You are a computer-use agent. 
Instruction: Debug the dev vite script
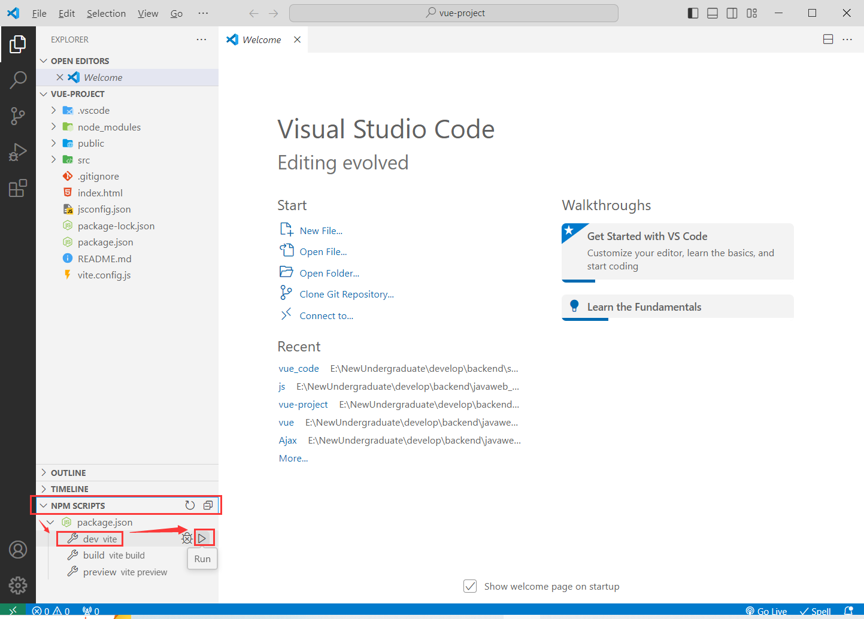click(x=187, y=538)
